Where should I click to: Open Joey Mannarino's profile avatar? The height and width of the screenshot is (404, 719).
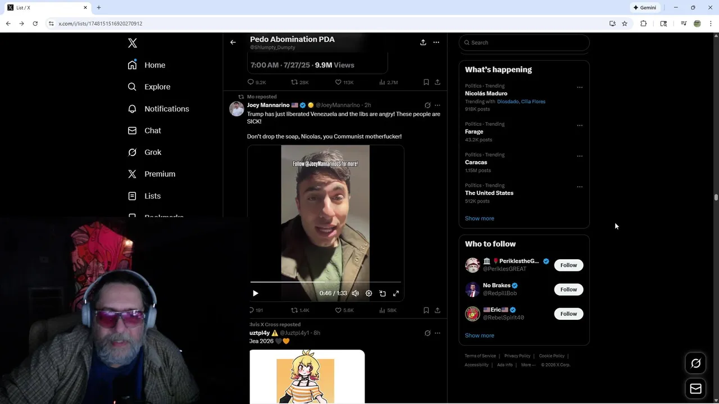point(236,109)
